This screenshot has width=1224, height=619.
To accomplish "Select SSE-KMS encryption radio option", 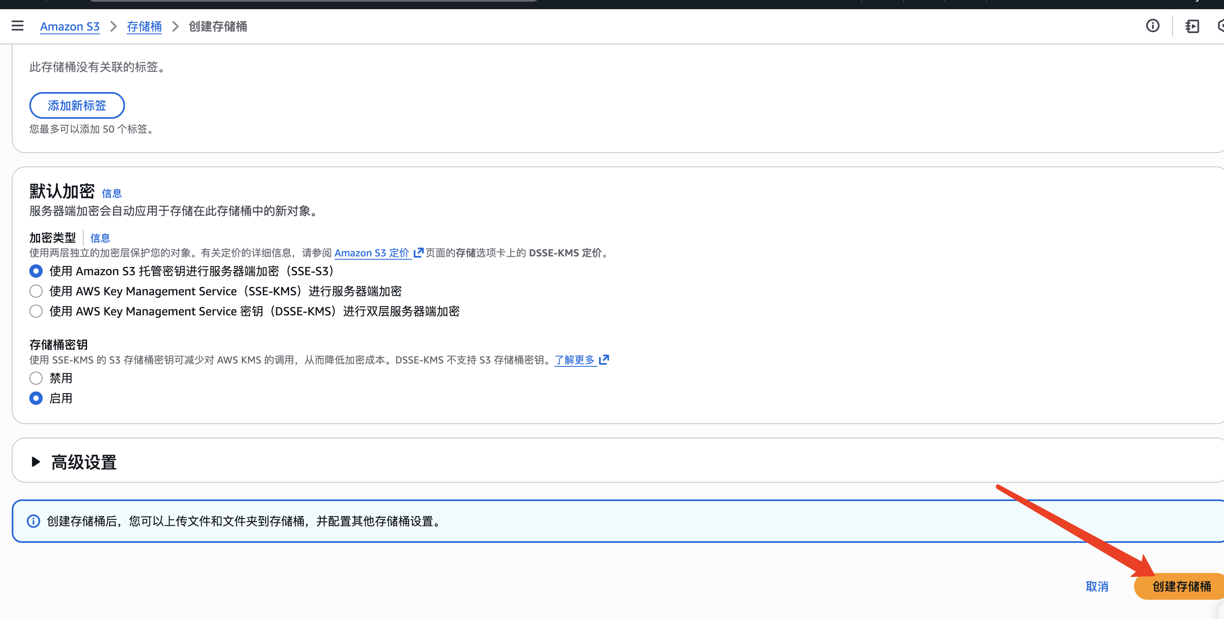I will [36, 291].
